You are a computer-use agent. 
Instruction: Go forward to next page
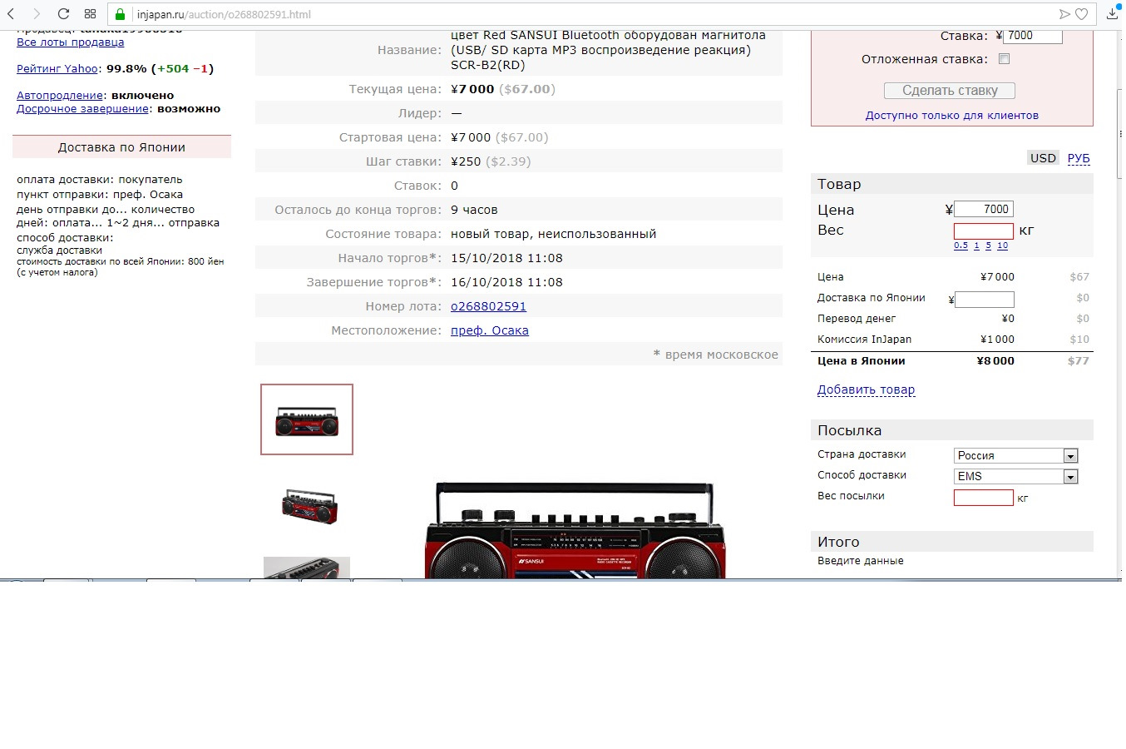[x=37, y=14]
